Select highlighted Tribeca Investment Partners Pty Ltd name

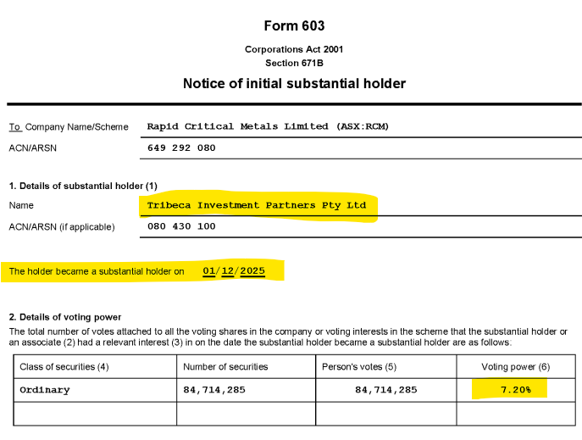click(x=257, y=206)
